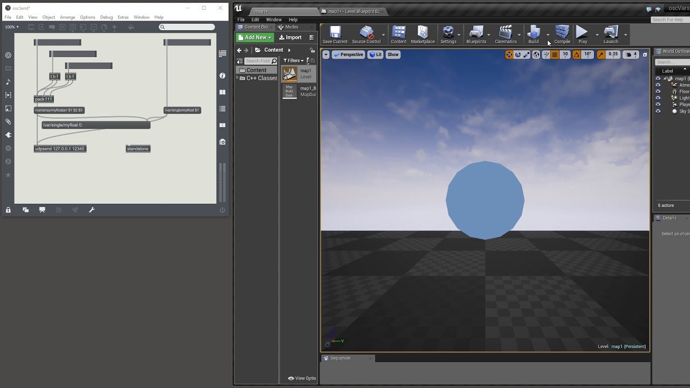Screen dimensions: 690x388
Task: Toggle world/local coordinate globe icon
Action: 536,54
